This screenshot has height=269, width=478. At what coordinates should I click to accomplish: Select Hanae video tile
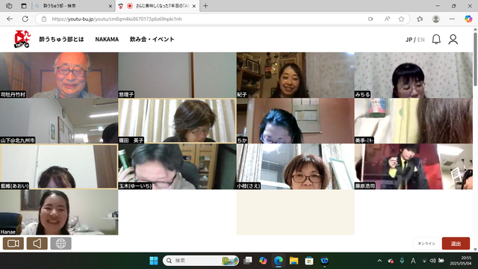(59, 212)
